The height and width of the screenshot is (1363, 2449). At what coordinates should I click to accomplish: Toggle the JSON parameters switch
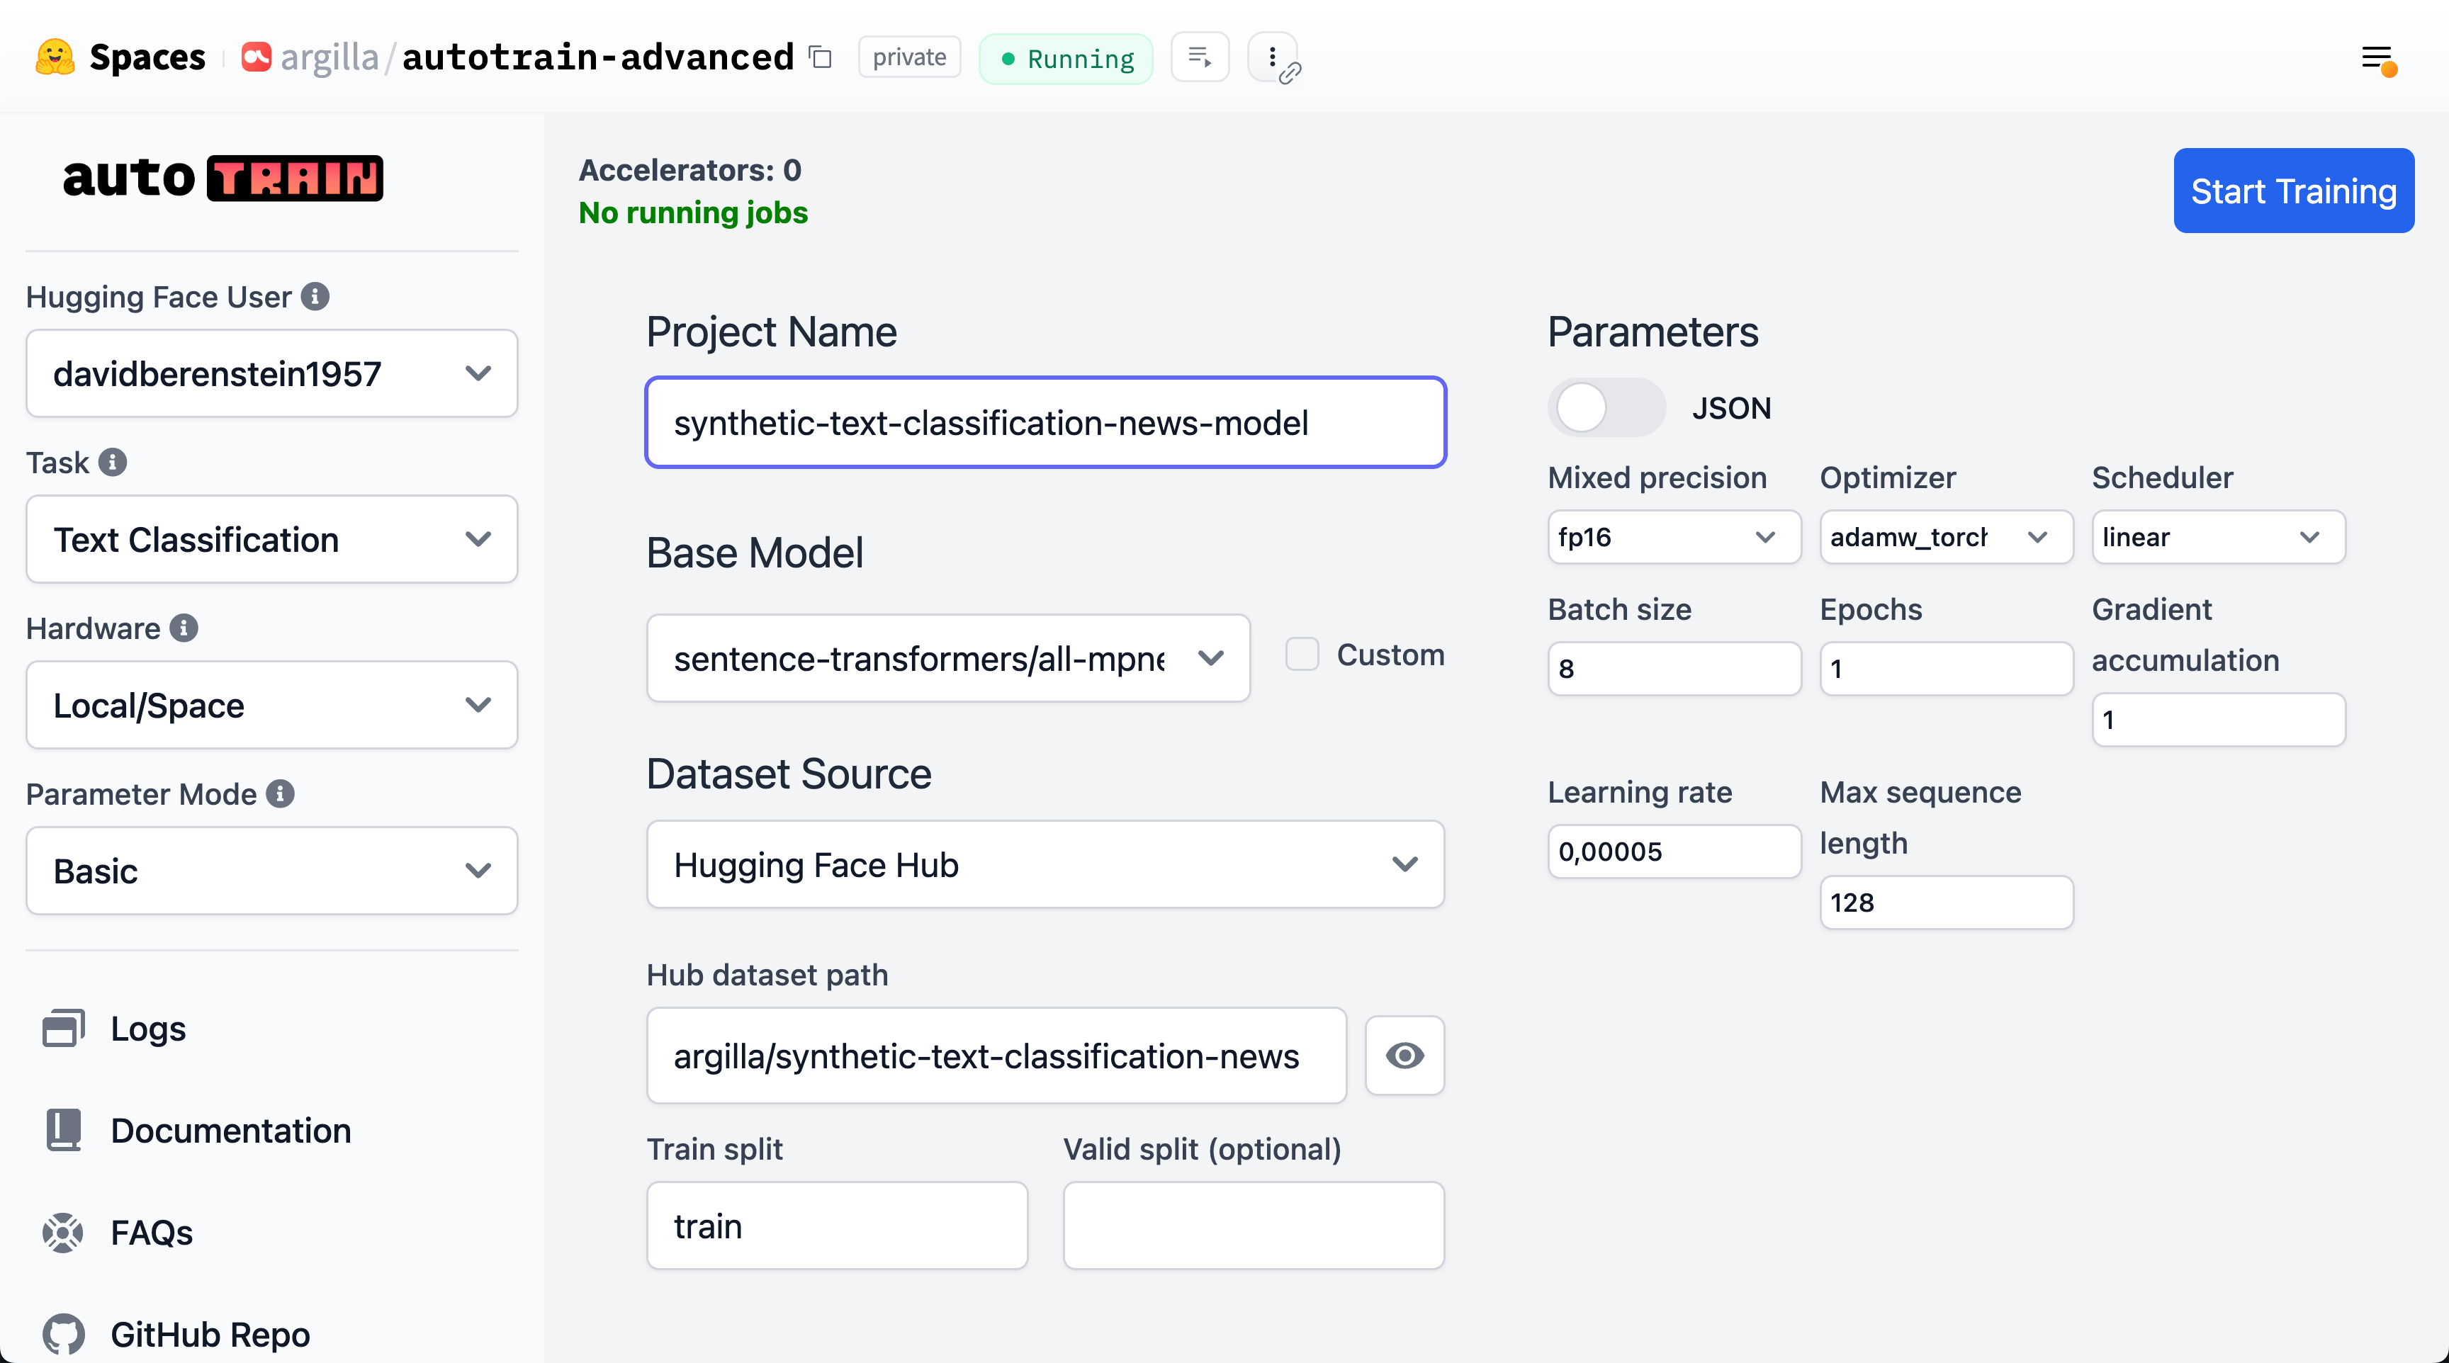[1606, 408]
